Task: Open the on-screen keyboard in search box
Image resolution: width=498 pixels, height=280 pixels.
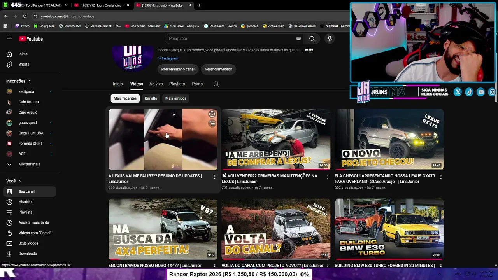Action: 298,38
